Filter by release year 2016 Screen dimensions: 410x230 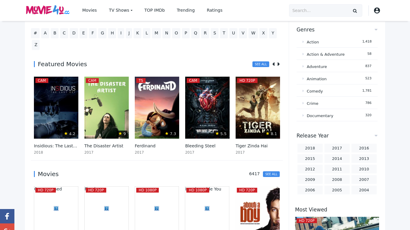pyautogui.click(x=364, y=148)
